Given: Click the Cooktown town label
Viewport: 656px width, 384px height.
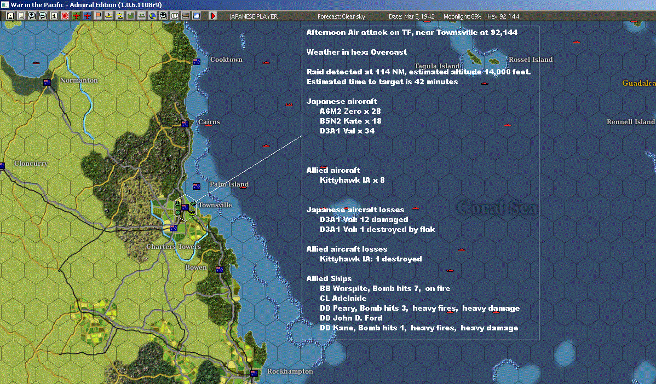Looking at the screenshot, I should click(226, 60).
